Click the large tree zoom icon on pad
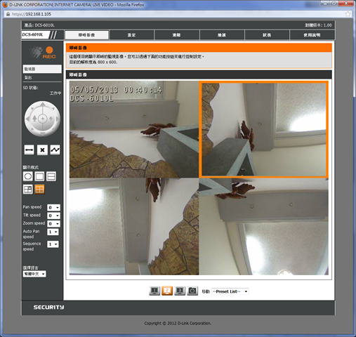 coord(34,119)
